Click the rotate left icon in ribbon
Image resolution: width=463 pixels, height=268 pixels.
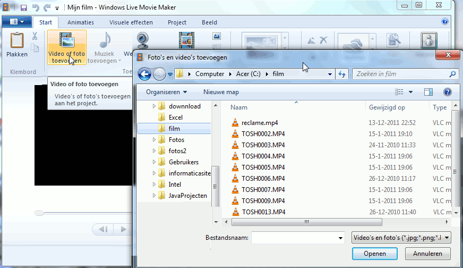[311, 40]
